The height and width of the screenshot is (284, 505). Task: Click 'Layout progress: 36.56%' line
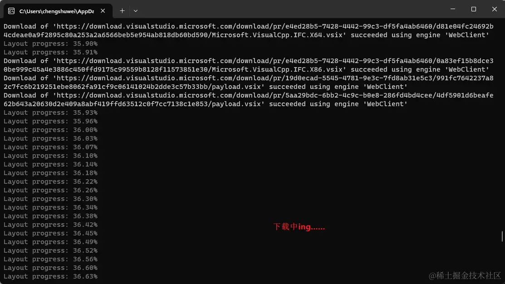(50, 259)
